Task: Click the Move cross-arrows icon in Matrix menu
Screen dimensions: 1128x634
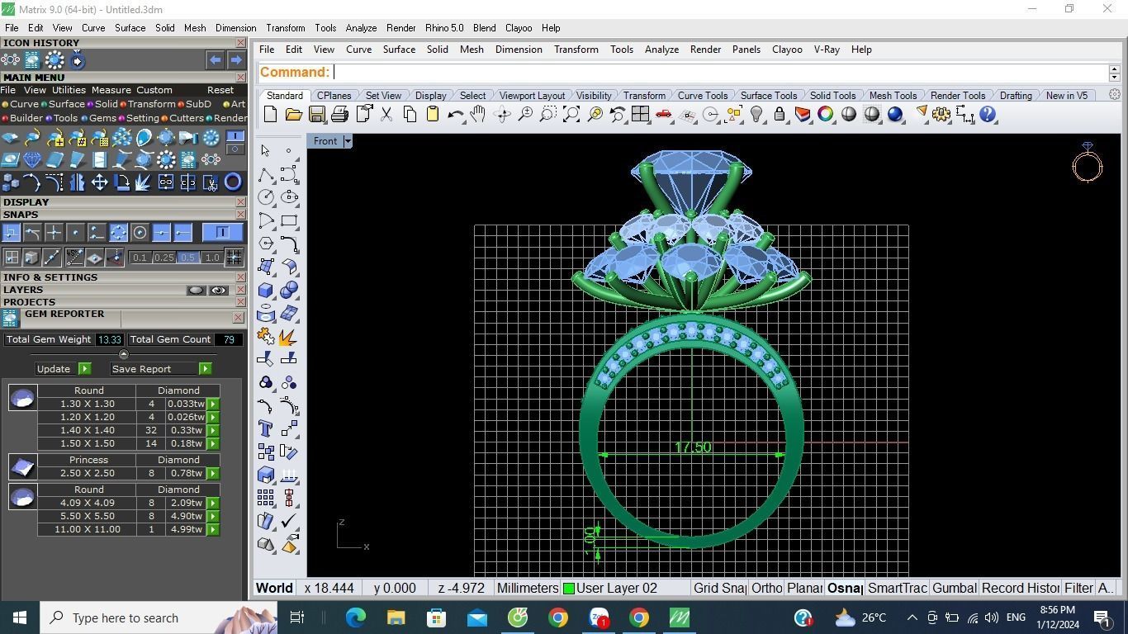Action: [100, 182]
